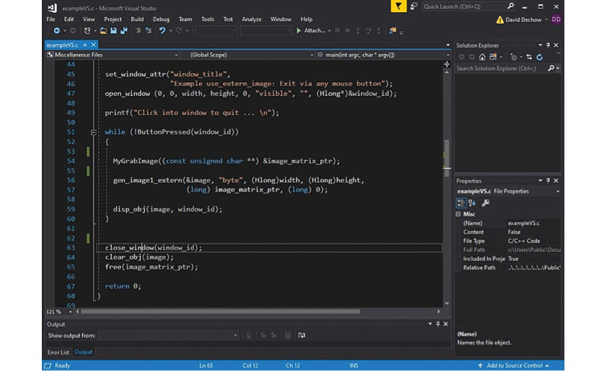Click the Send Feedback icon
607x371 pixels.
tap(414, 6)
